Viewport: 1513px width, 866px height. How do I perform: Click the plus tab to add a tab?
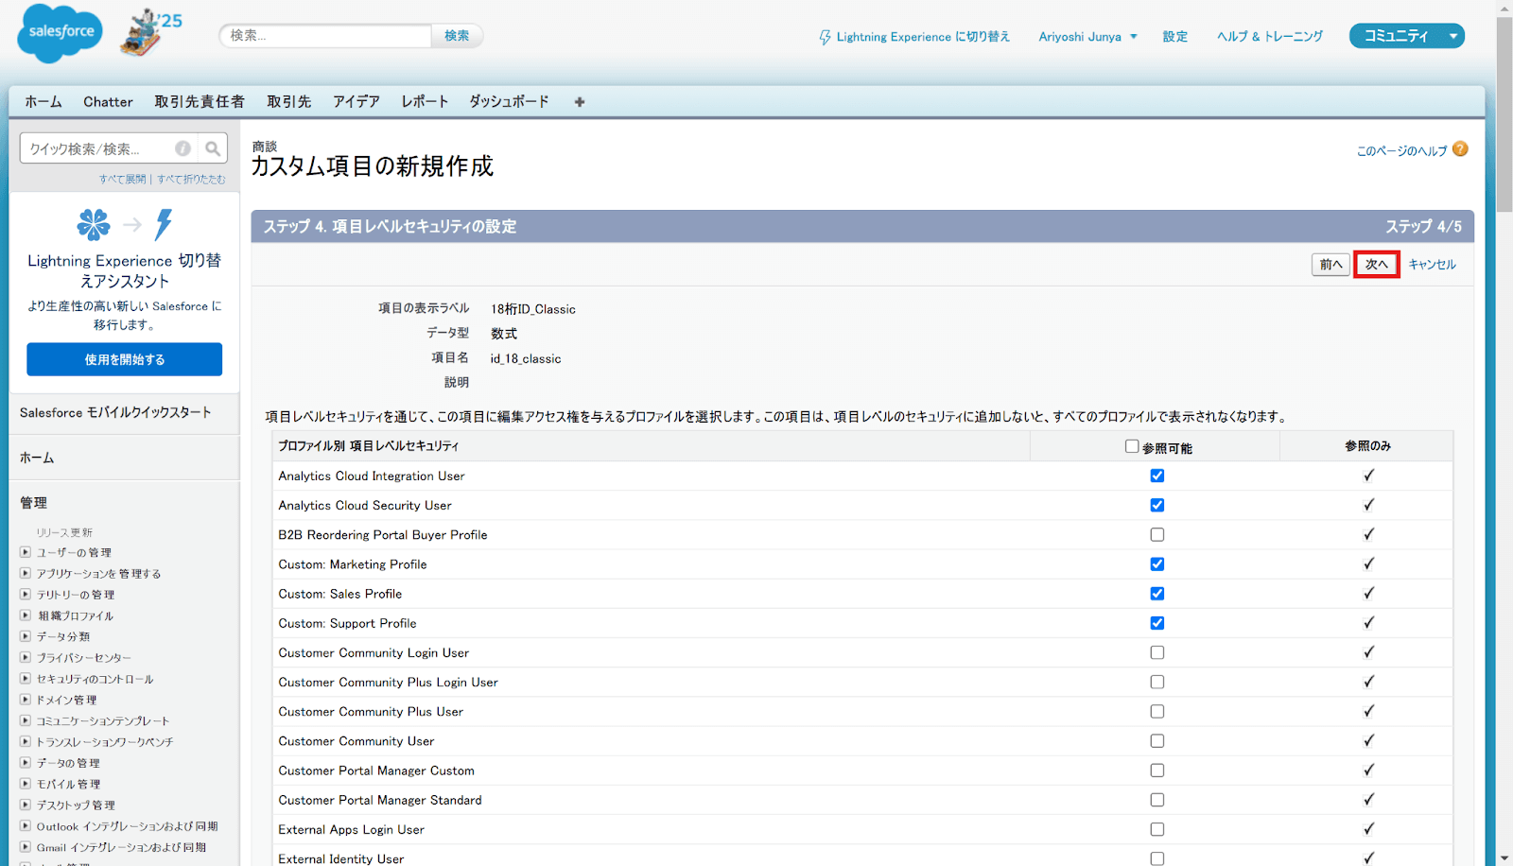point(579,101)
